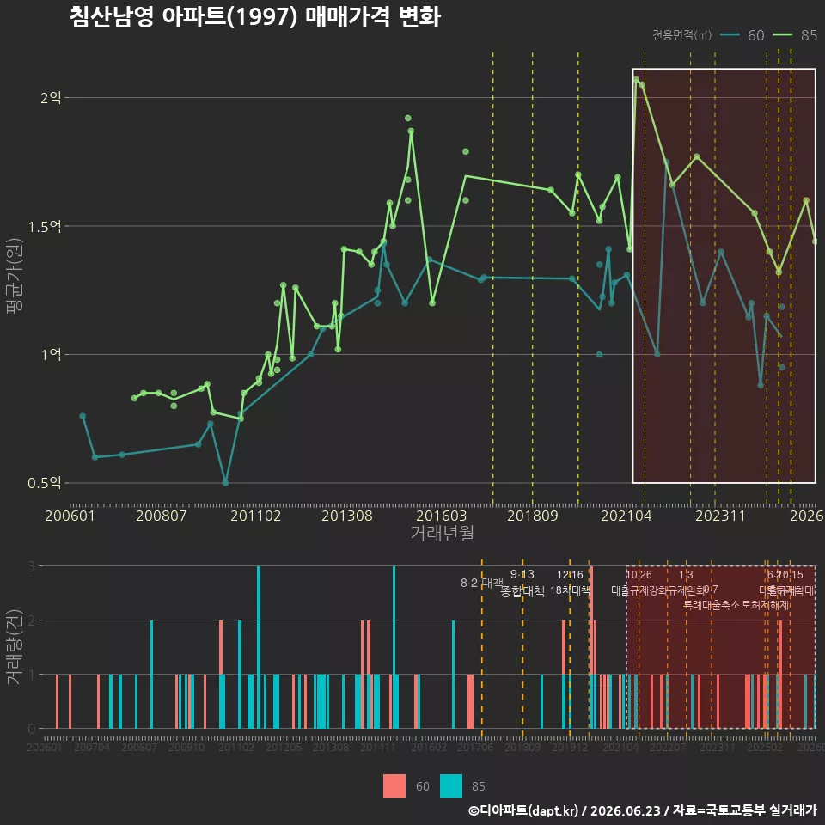Click the lowest 60㎡ data point at 0.5억
This screenshot has height=825, width=825.
pos(225,483)
